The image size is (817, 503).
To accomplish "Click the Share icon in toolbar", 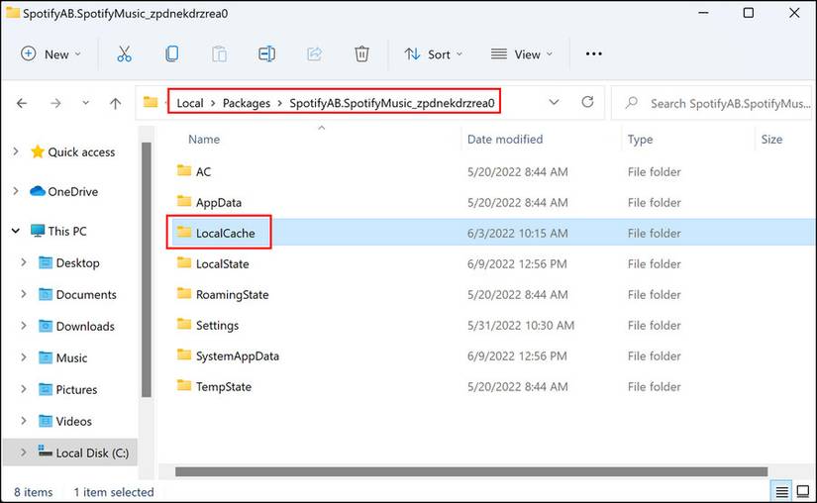I will pos(314,54).
